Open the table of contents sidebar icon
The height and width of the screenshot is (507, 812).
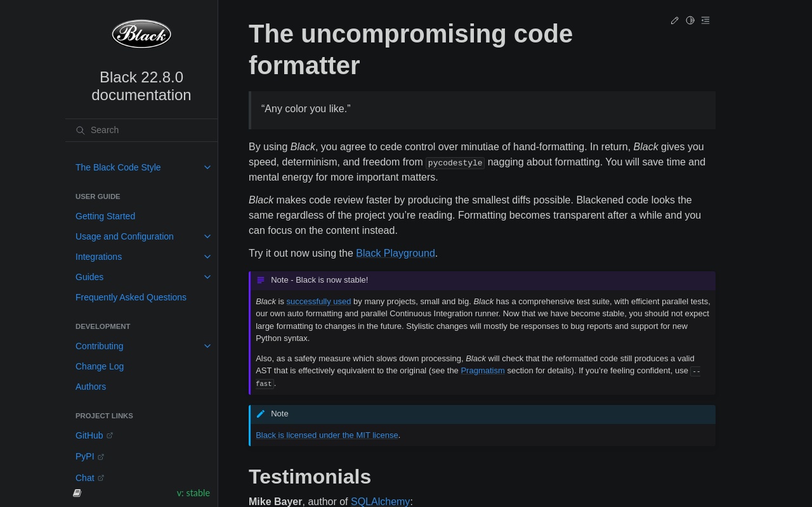[x=705, y=20]
